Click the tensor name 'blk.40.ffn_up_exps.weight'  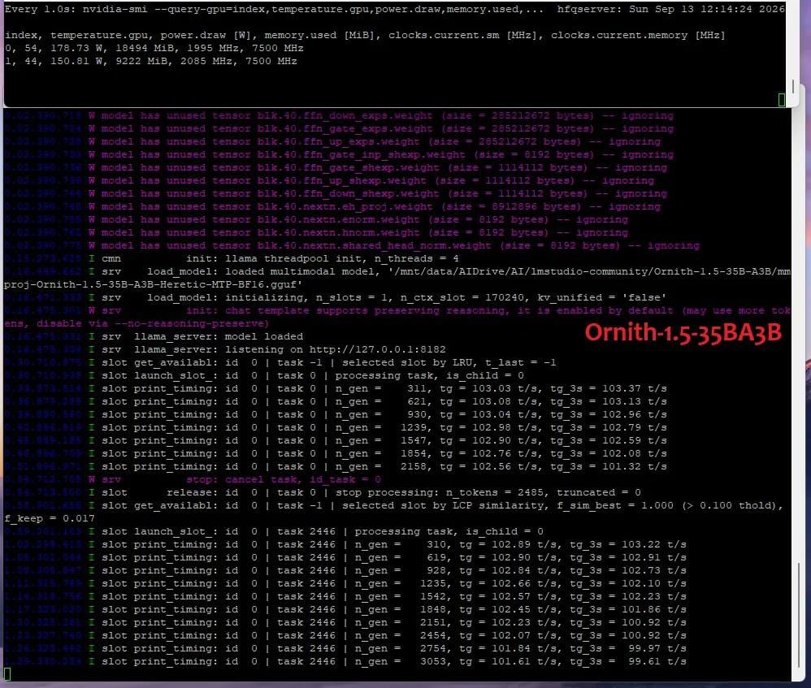(338, 141)
